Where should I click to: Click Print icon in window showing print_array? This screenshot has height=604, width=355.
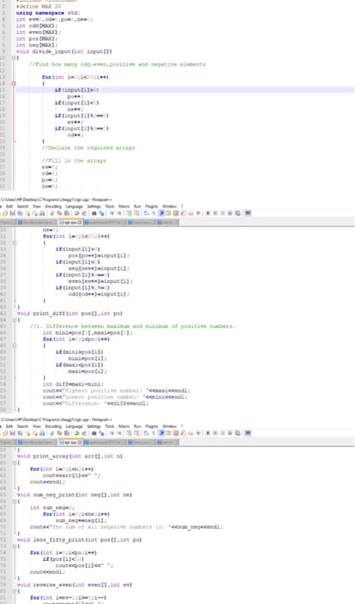pyautogui.click(x=41, y=433)
